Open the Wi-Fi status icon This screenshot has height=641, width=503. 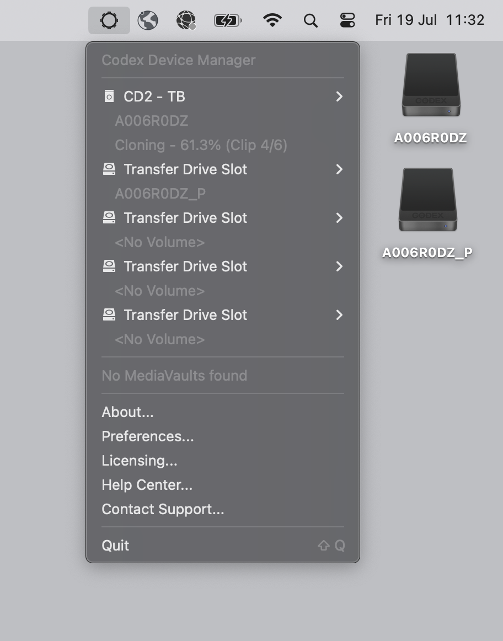(272, 20)
